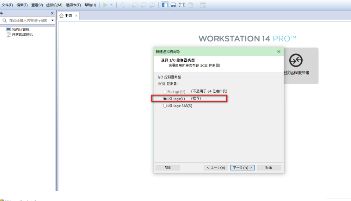Click the console view icon in toolbar

click(x=203, y=5)
